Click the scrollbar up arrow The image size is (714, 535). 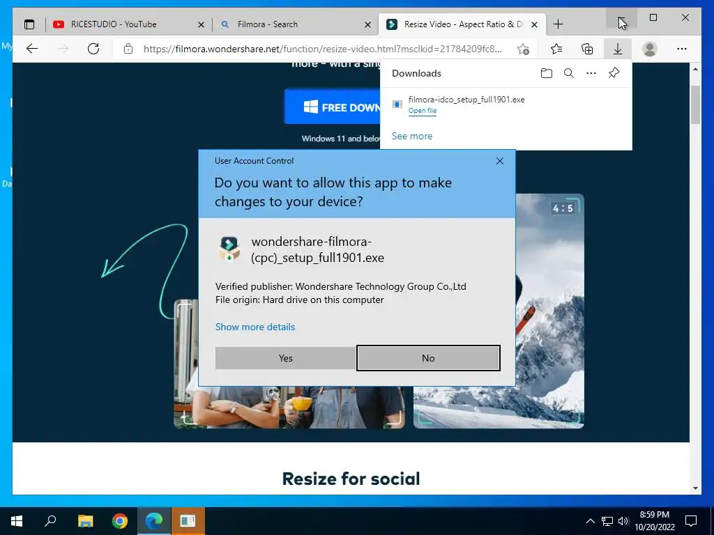695,69
